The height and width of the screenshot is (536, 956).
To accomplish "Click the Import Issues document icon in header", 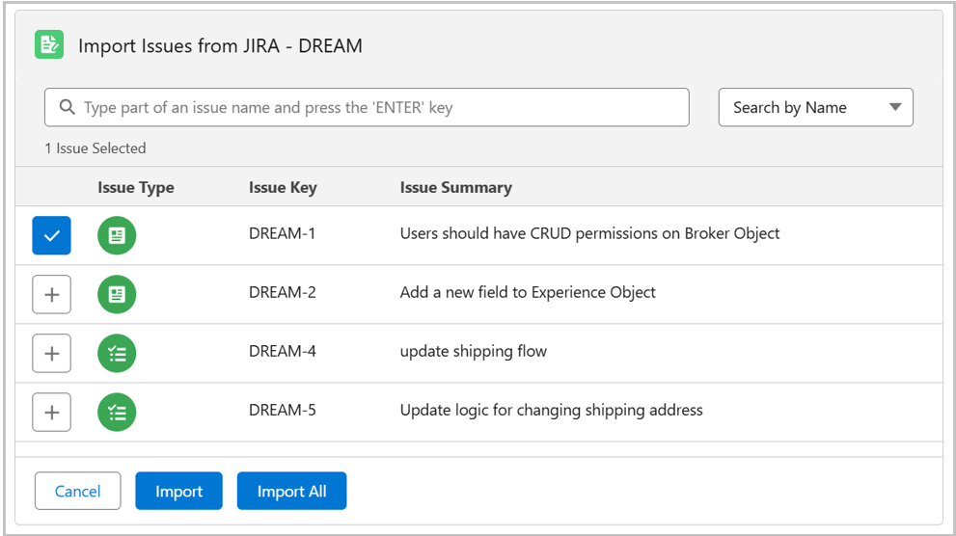I will tap(49, 45).
